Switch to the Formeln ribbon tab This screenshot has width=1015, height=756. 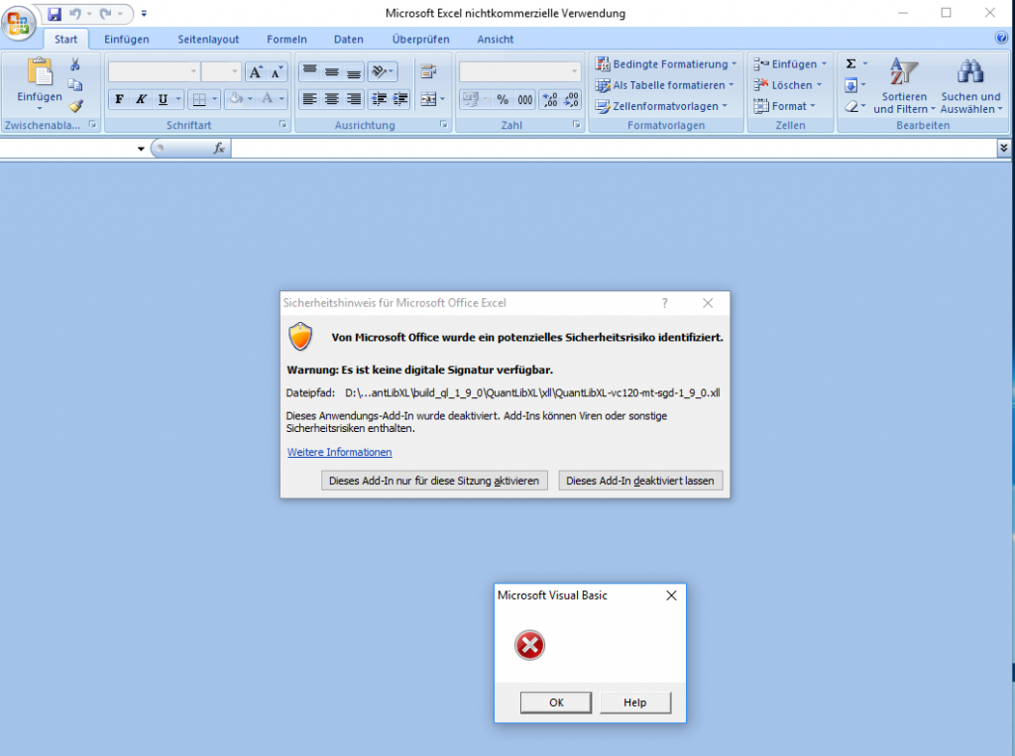click(x=286, y=40)
